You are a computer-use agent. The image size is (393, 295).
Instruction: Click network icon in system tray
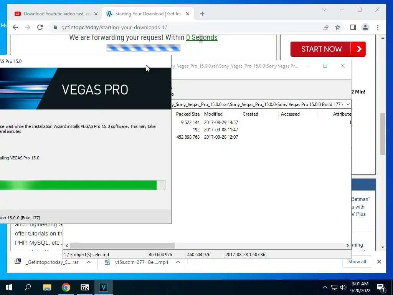click(334, 287)
